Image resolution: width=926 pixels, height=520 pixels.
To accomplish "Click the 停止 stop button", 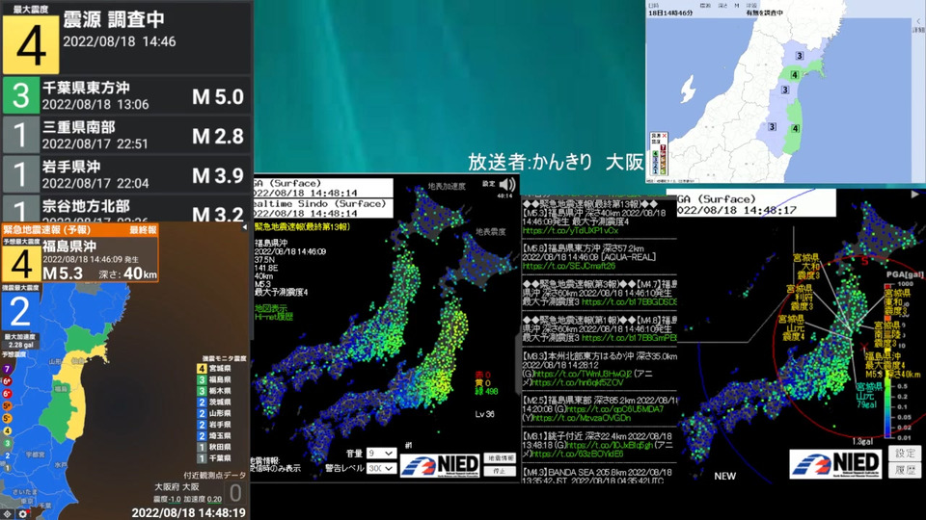I will pyautogui.click(x=501, y=471).
